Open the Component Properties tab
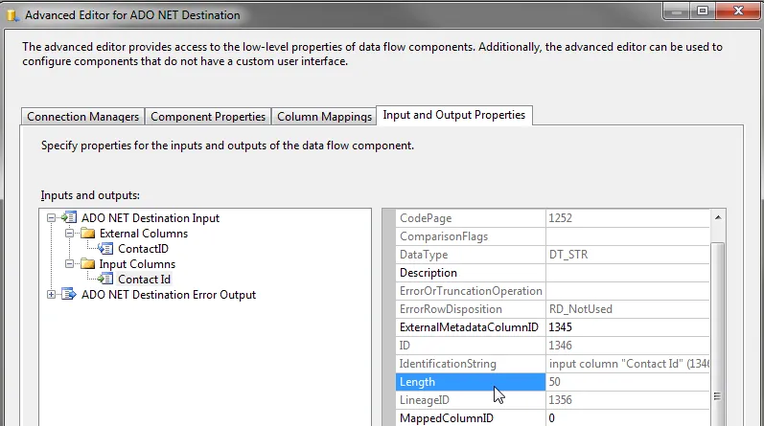764x426 pixels. pos(208,117)
